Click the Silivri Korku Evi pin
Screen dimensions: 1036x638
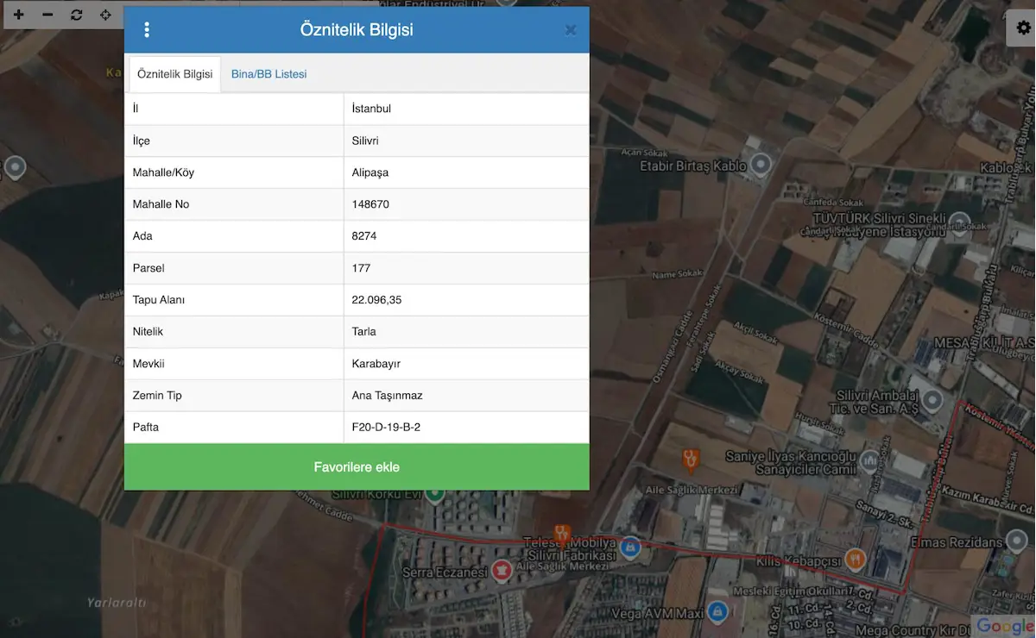pos(435,494)
